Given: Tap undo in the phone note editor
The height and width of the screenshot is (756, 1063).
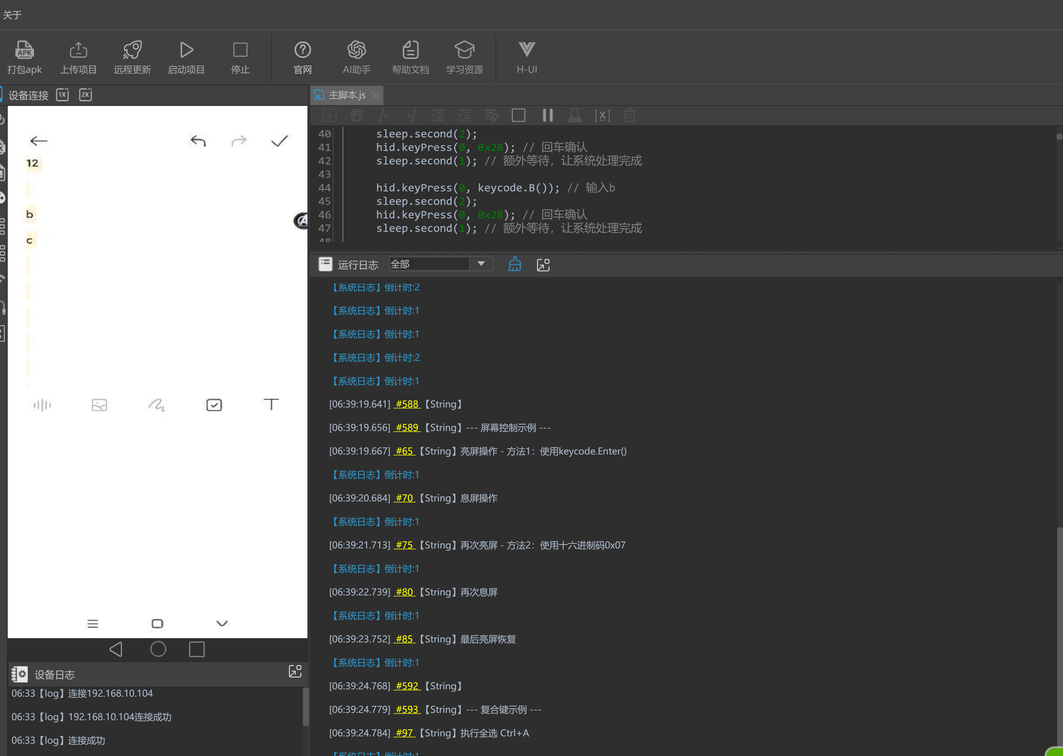Looking at the screenshot, I should [x=198, y=141].
